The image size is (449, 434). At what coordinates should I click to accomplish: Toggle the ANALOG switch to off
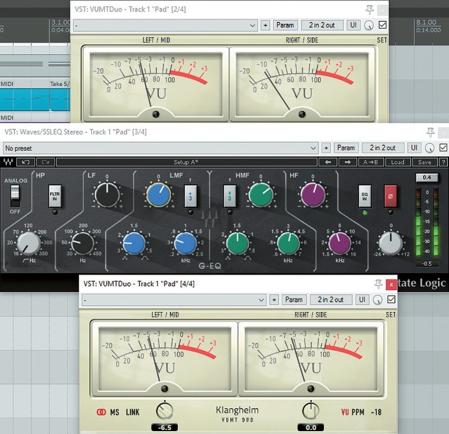pos(15,196)
